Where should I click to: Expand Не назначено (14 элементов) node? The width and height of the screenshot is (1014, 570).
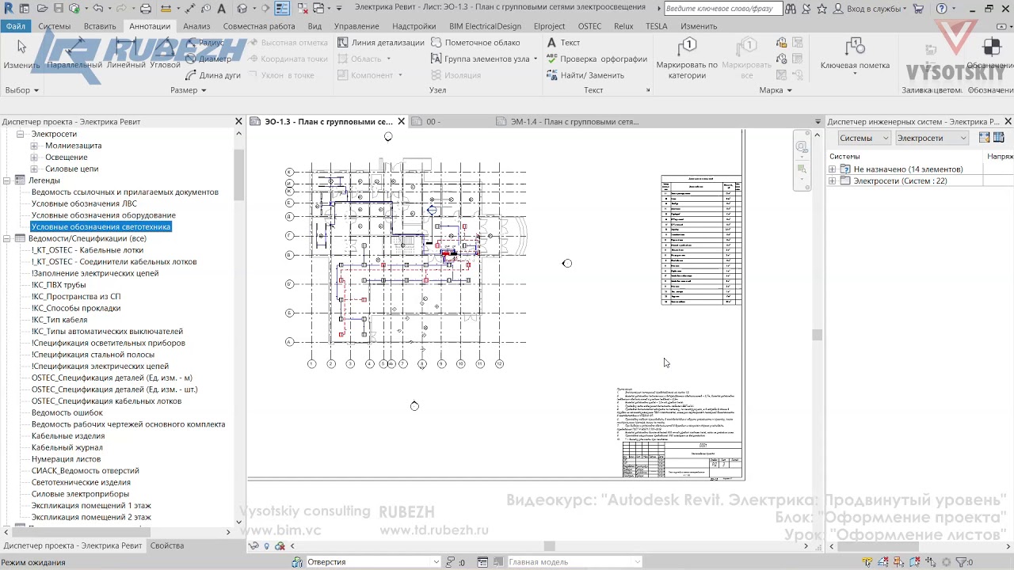[x=833, y=169]
